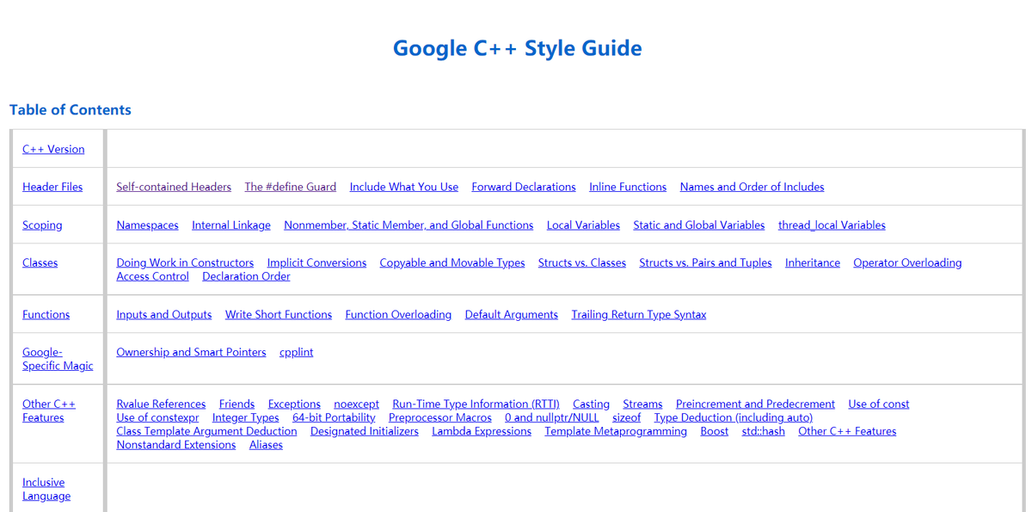
Task: Jump to Forward Declarations
Action: tap(524, 187)
